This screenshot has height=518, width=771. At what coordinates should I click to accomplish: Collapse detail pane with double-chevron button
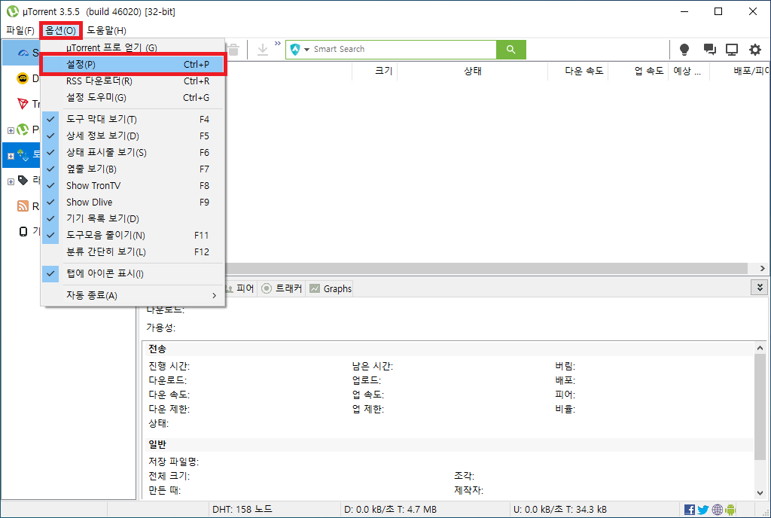759,288
